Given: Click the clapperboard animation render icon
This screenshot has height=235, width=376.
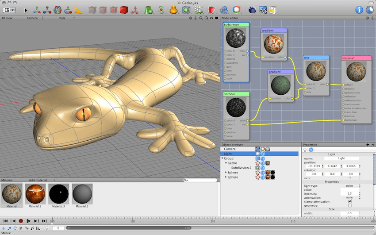Looking at the screenshot, I should click(x=263, y=10).
